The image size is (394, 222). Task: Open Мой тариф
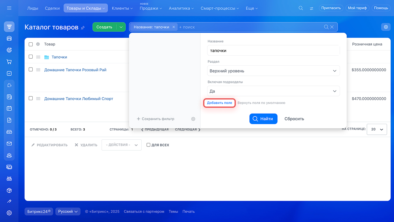click(x=357, y=8)
